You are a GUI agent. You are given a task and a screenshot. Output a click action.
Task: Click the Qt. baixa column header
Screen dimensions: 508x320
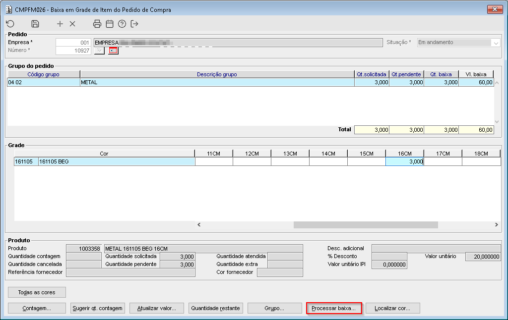441,74
